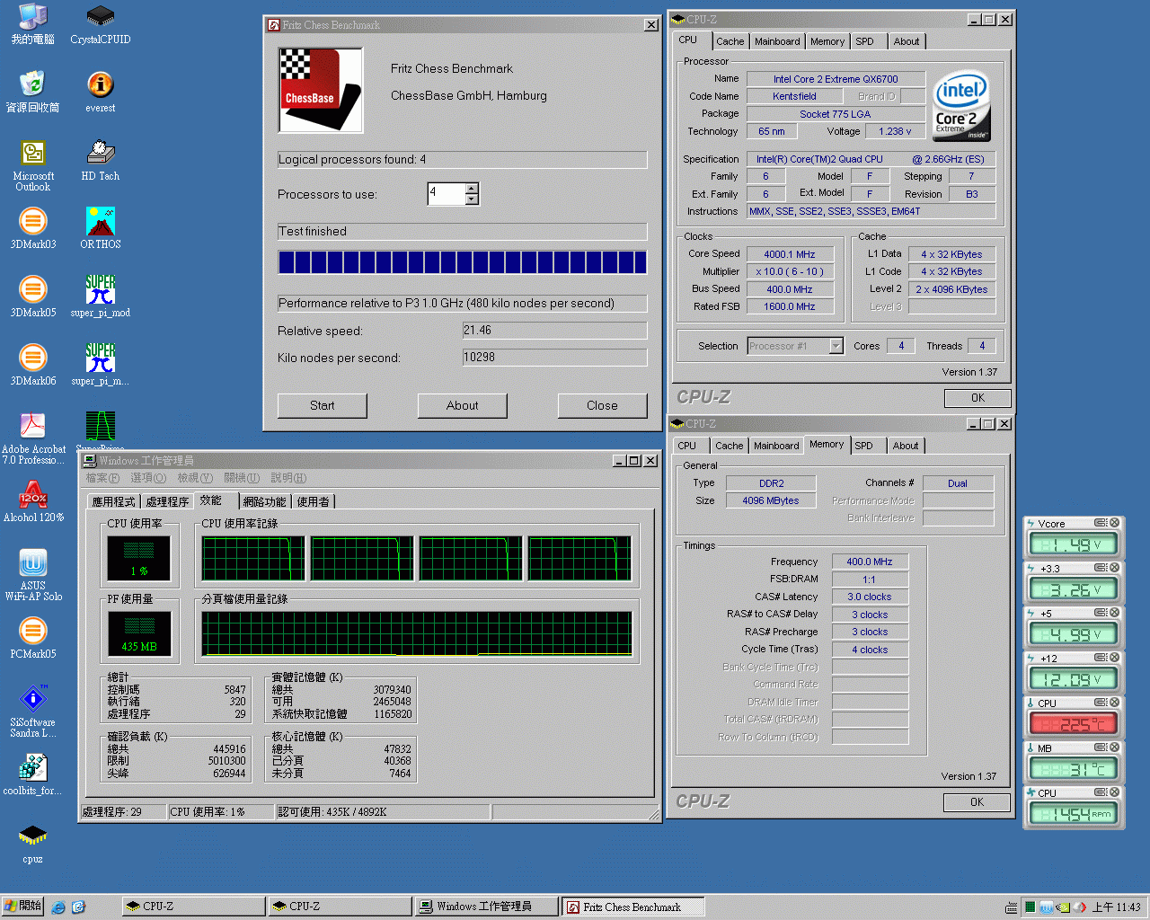
Task: Open the 使用者 tab in Task Manager
Action: point(313,501)
